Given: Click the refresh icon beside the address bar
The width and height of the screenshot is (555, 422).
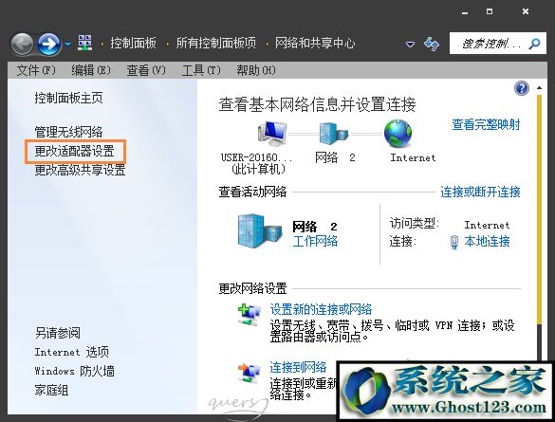Looking at the screenshot, I should pos(432,44).
